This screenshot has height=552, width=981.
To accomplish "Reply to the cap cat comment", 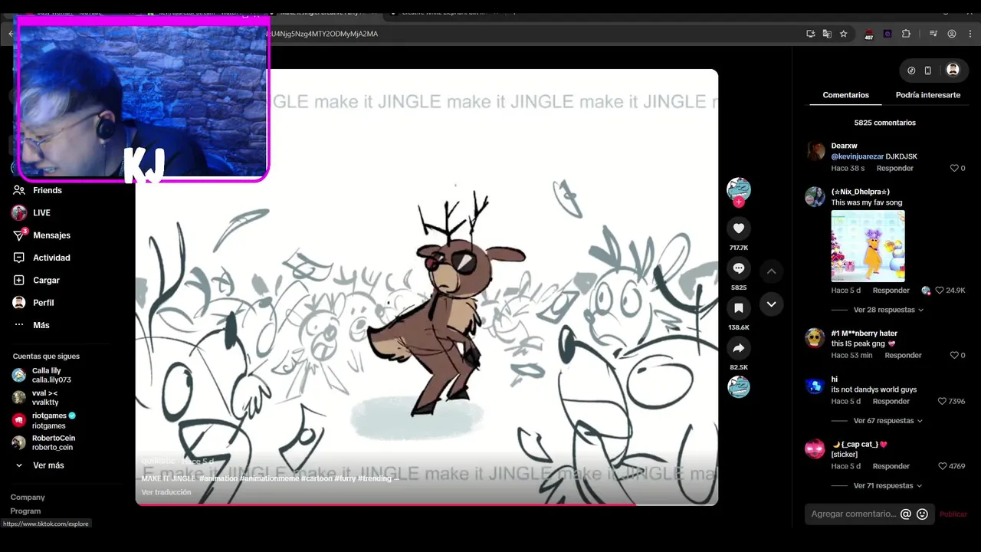I will coord(891,466).
